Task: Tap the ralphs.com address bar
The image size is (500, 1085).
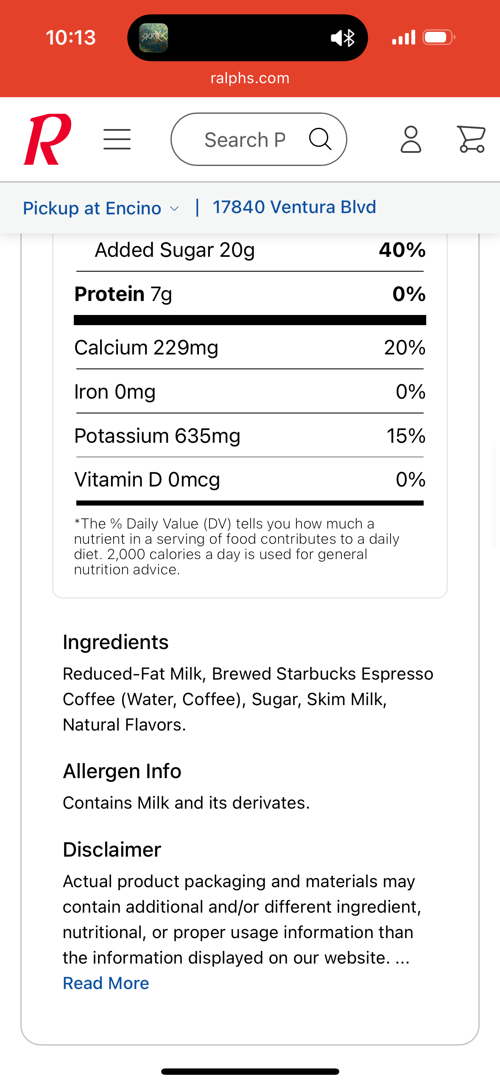Action: (x=250, y=78)
